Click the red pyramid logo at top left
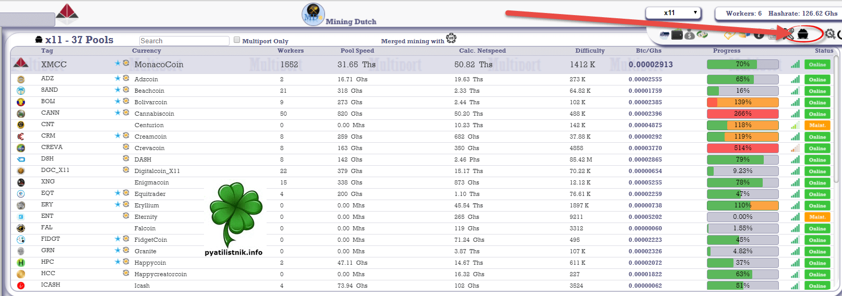 click(67, 14)
